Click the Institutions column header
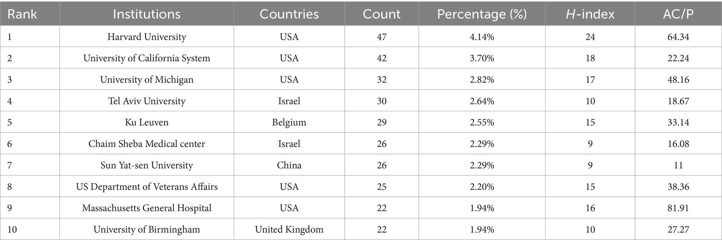This screenshot has height=246, width=722. pyautogui.click(x=147, y=14)
